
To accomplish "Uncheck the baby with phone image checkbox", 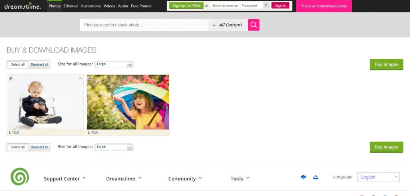I will coord(10,78).
